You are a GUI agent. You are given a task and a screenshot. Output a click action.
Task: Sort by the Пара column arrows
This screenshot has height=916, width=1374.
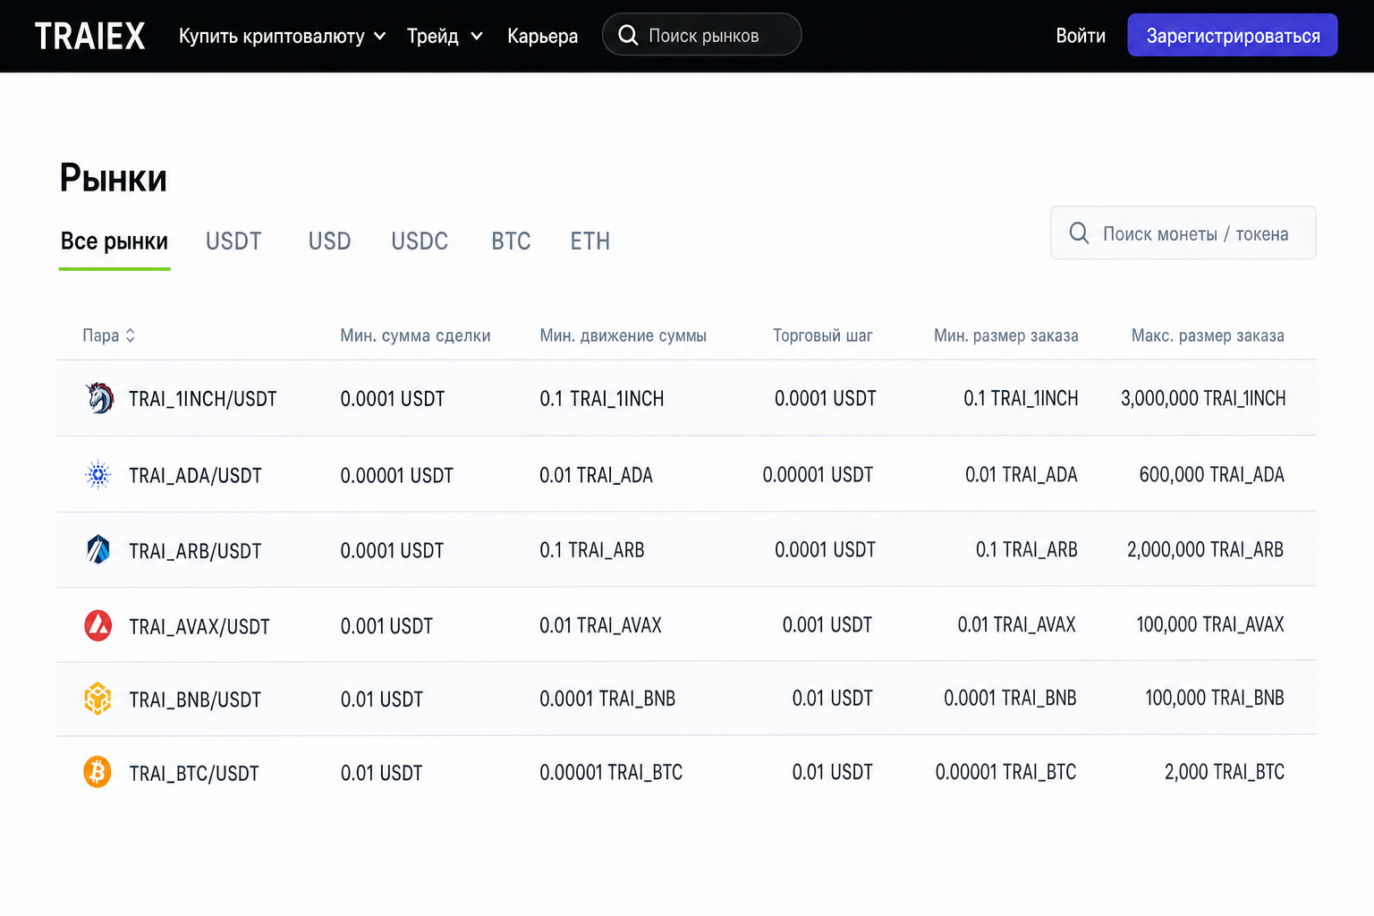point(131,335)
